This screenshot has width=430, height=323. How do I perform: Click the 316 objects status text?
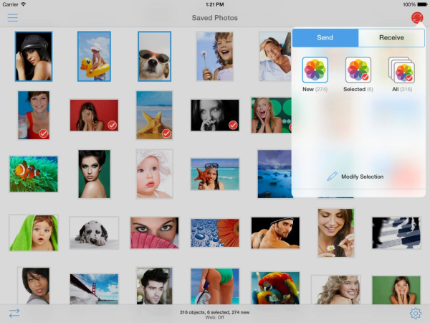(214, 312)
